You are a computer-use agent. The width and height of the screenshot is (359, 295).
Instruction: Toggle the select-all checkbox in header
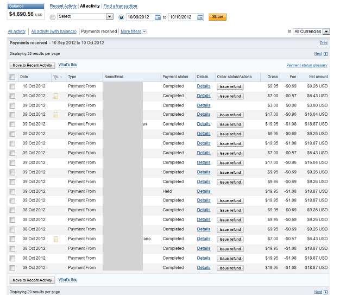click(12, 77)
